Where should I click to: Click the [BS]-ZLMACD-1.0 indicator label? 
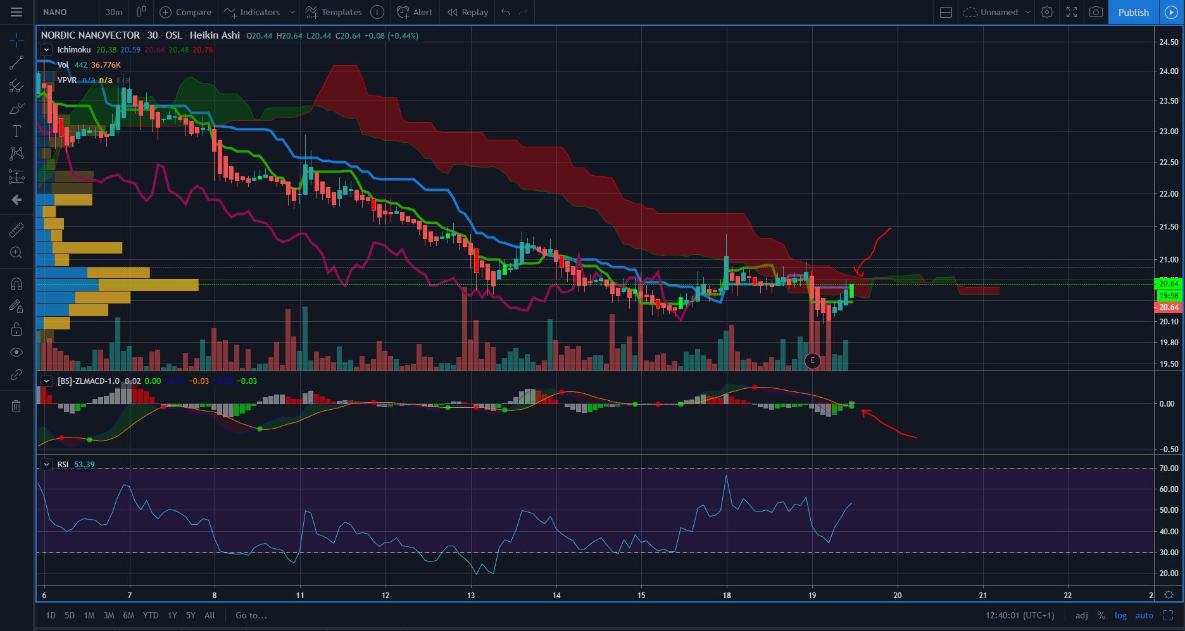tap(88, 381)
